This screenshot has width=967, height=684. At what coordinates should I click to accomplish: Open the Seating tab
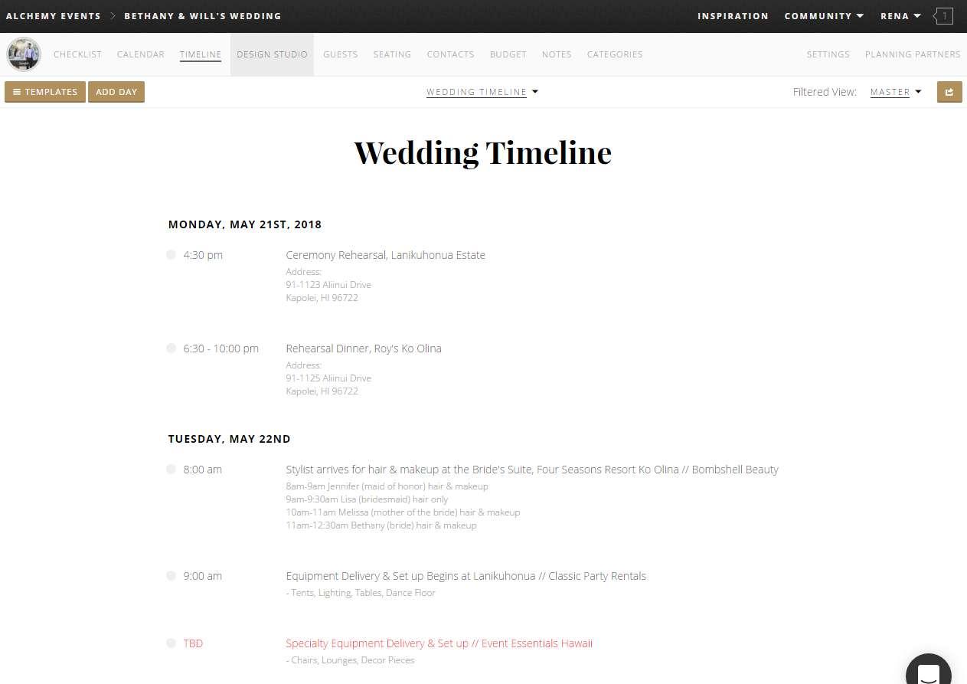pyautogui.click(x=392, y=54)
